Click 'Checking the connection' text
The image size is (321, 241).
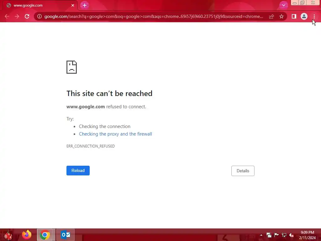tap(105, 126)
